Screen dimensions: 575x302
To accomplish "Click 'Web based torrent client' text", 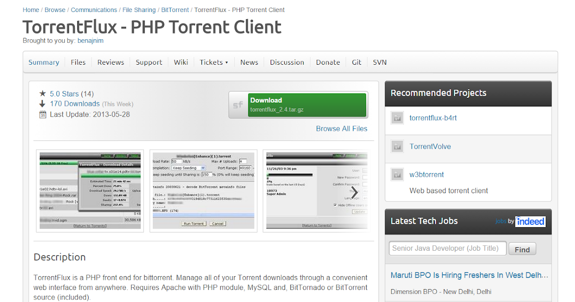I will pos(449,191).
